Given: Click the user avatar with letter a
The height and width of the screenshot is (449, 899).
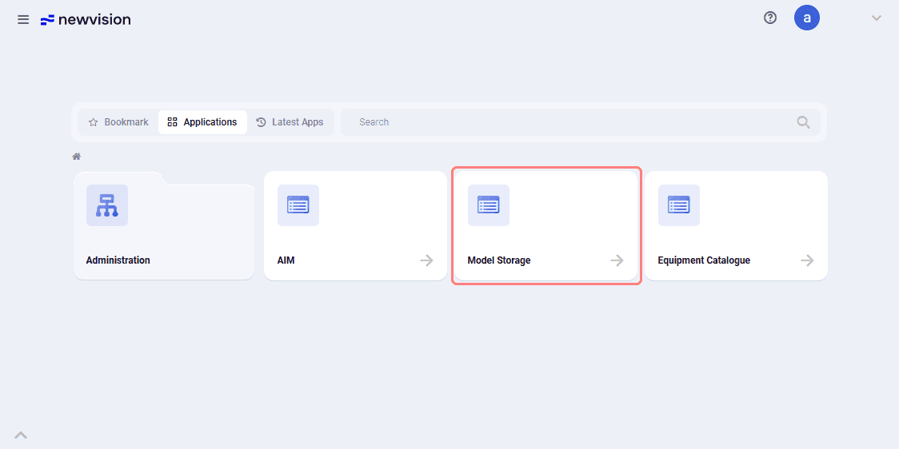Looking at the screenshot, I should (807, 18).
